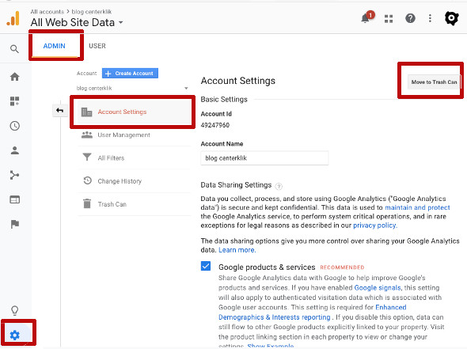The height and width of the screenshot is (349, 467).
Task: Switch to the ADMIN tab
Action: (x=54, y=46)
